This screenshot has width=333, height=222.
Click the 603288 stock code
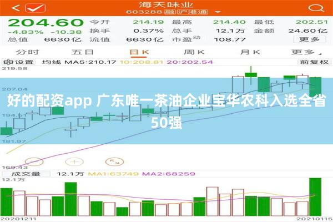[x=144, y=12]
